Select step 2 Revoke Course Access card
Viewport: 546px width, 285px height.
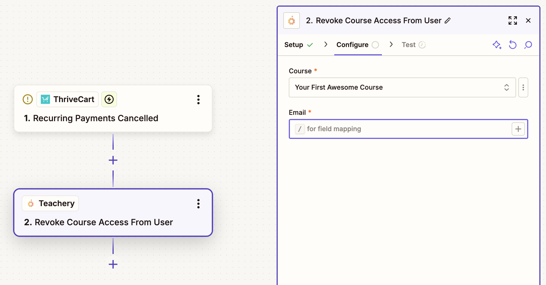pyautogui.click(x=113, y=213)
